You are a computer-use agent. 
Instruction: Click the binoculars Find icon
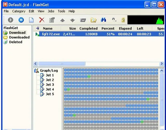(x=103, y=20)
